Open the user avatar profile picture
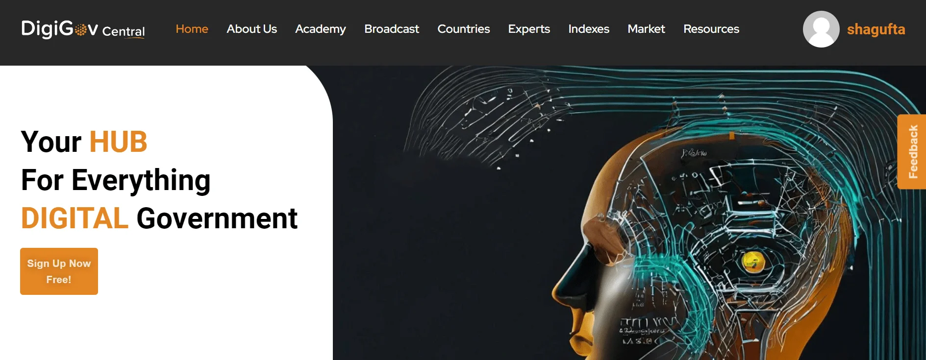The height and width of the screenshot is (360, 926). point(821,29)
